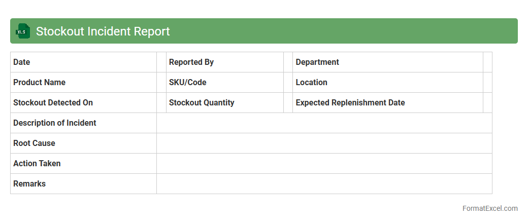The height and width of the screenshot is (223, 528).
Task: Click the empty Action Taken field
Action: [324, 164]
